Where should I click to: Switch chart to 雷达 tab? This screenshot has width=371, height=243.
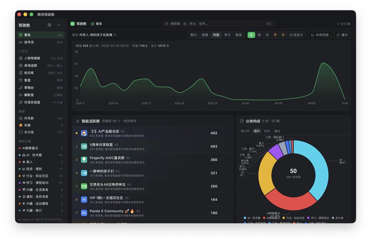click(277, 131)
